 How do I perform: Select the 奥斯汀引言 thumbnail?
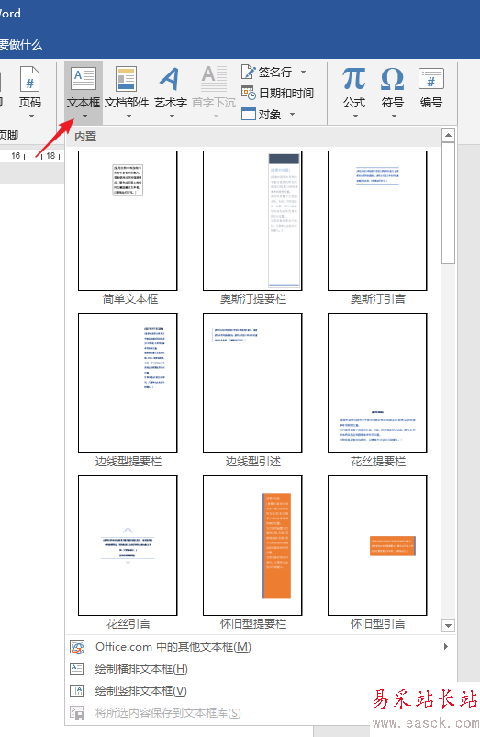377,221
